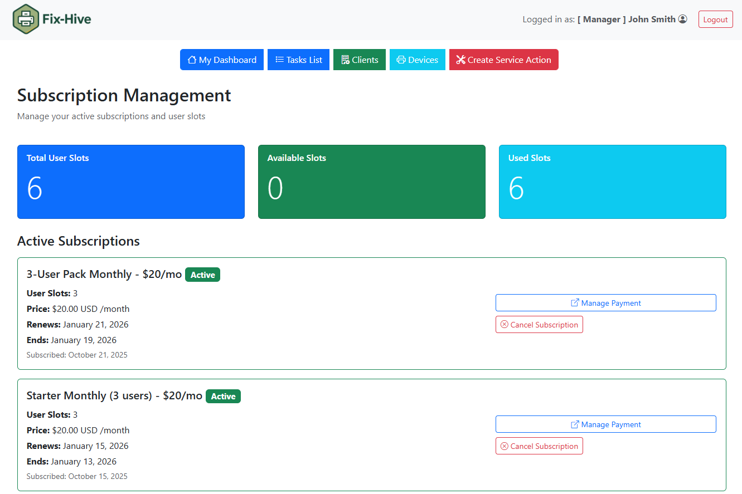Click the list icon on Tasks List
This screenshot has width=742, height=494.
[x=279, y=60]
